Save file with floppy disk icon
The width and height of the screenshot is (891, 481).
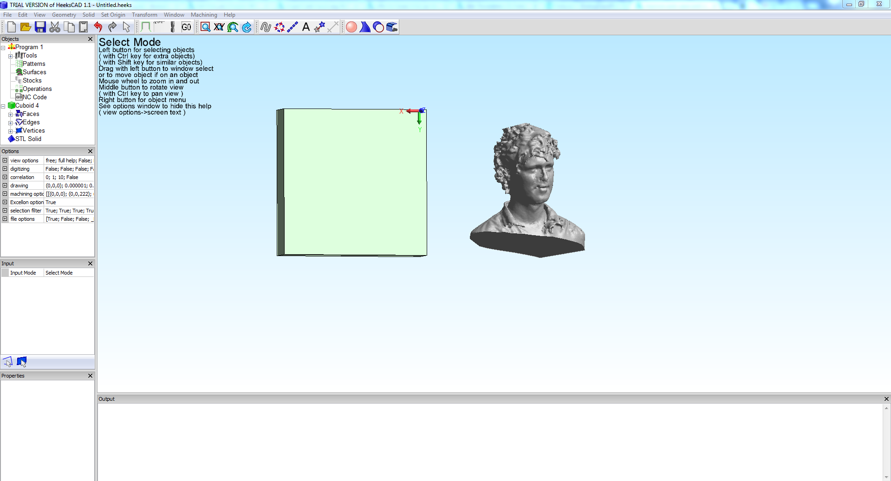[x=40, y=27]
